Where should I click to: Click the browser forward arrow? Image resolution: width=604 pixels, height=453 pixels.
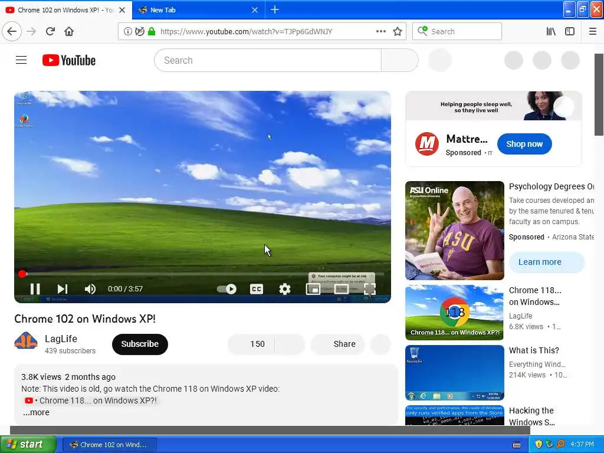coord(31,31)
